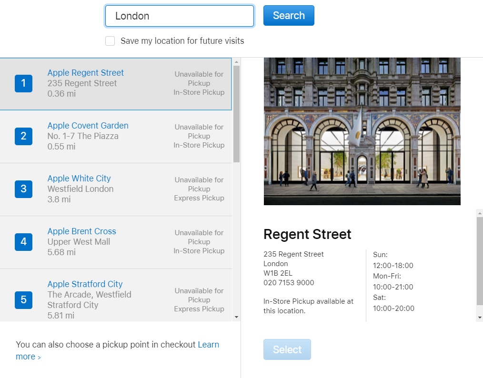483x378 pixels.
Task: Click the 'No. 1-7 The Piazza' address
Action: click(x=83, y=136)
